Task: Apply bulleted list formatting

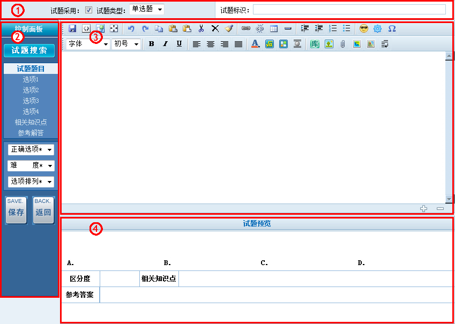Action: point(347,28)
